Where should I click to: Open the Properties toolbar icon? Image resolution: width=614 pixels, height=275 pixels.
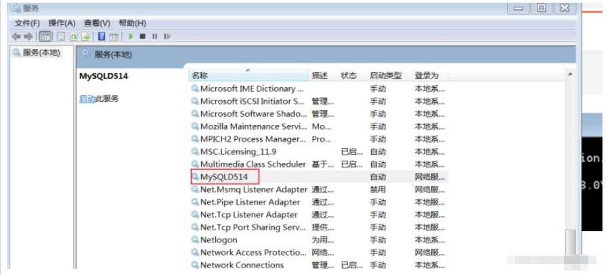point(61,36)
